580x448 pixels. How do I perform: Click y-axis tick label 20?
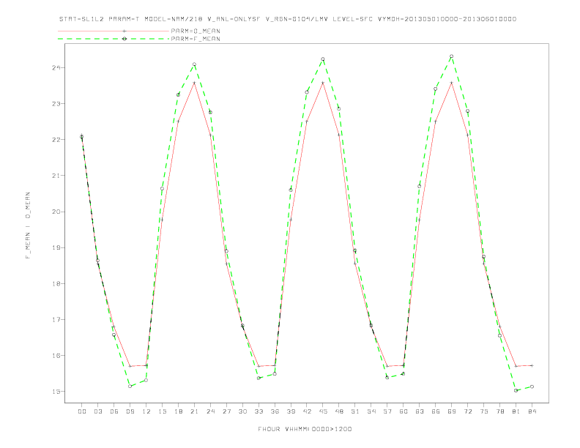click(56, 212)
